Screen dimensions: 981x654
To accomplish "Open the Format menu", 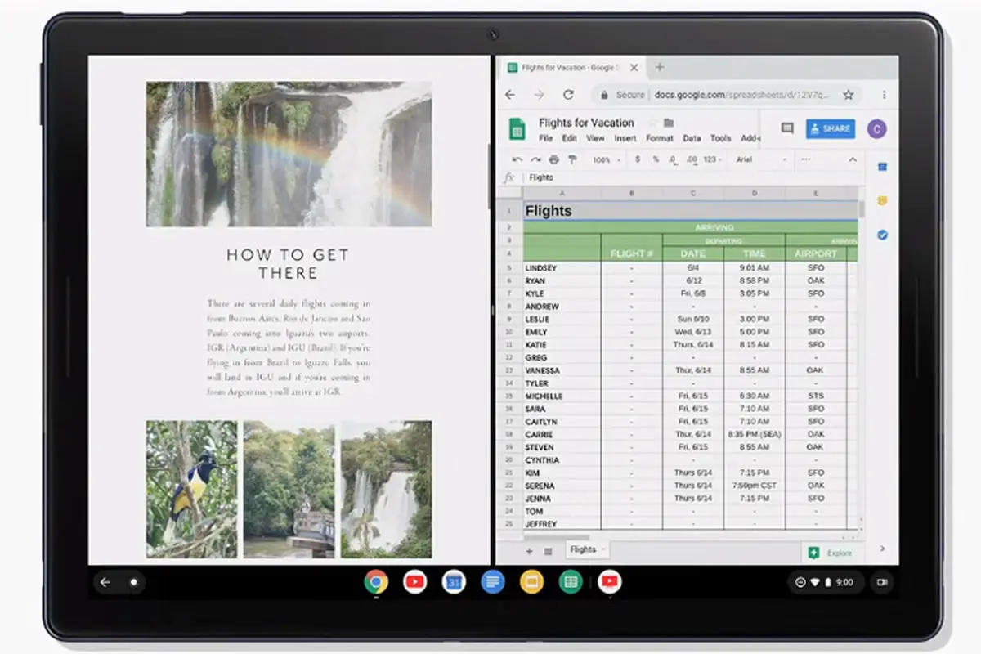I will [x=659, y=138].
